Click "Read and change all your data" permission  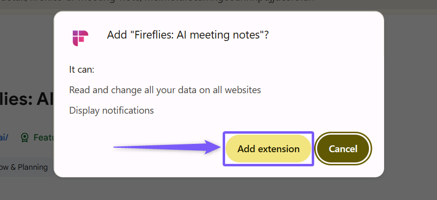165,90
